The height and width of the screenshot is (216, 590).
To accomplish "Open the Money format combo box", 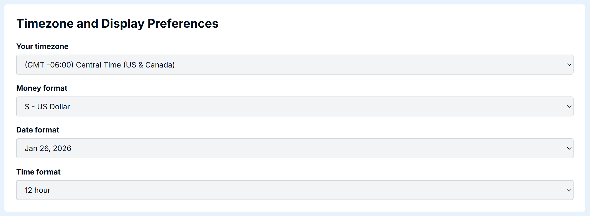I will pyautogui.click(x=295, y=106).
